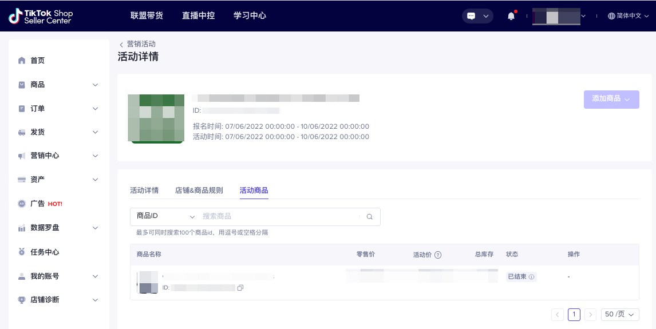
Task: Select the 活动商品 tab
Action: pyautogui.click(x=254, y=190)
